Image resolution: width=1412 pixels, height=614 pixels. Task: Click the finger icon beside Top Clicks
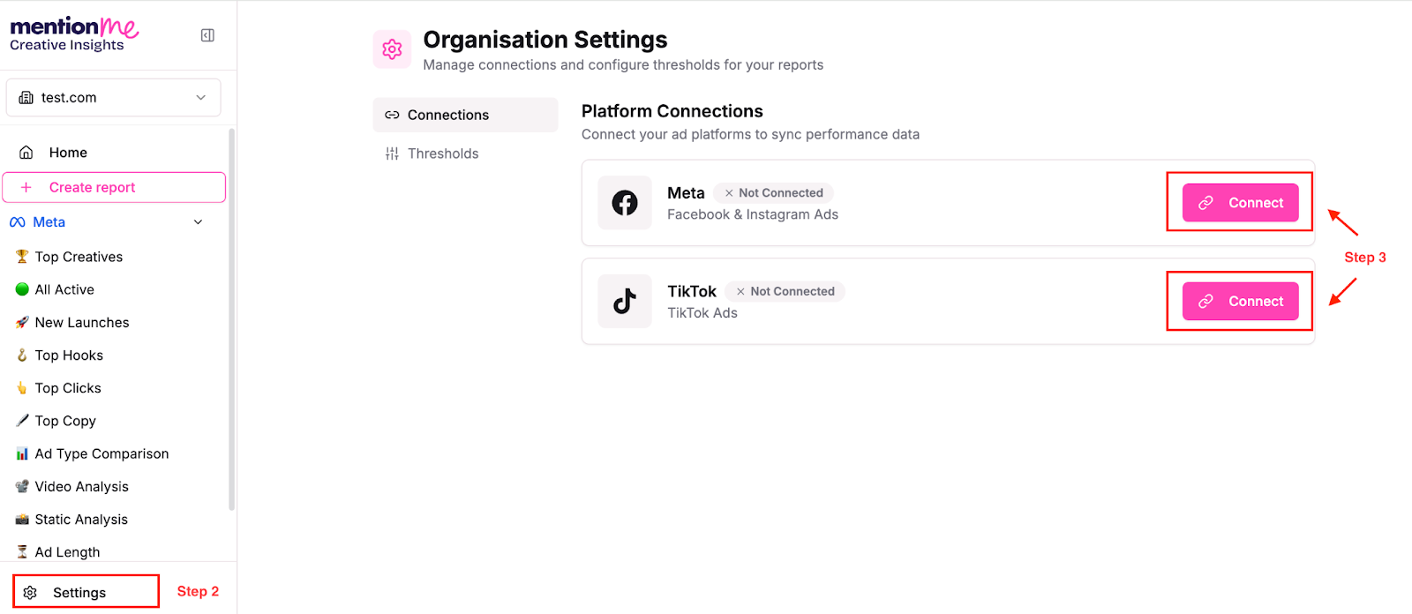(21, 387)
